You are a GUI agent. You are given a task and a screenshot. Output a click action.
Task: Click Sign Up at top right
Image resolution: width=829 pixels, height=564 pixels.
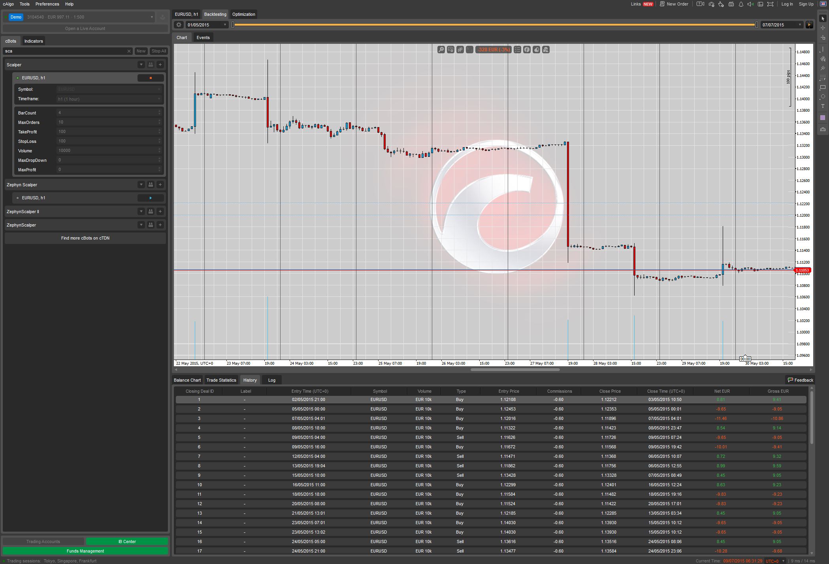[806, 4]
